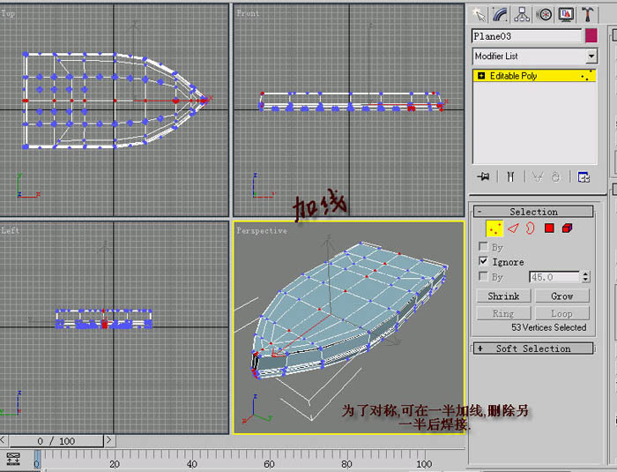617x472 pixels.
Task: Select Editable Poly in the modifier stack
Action: click(x=534, y=76)
